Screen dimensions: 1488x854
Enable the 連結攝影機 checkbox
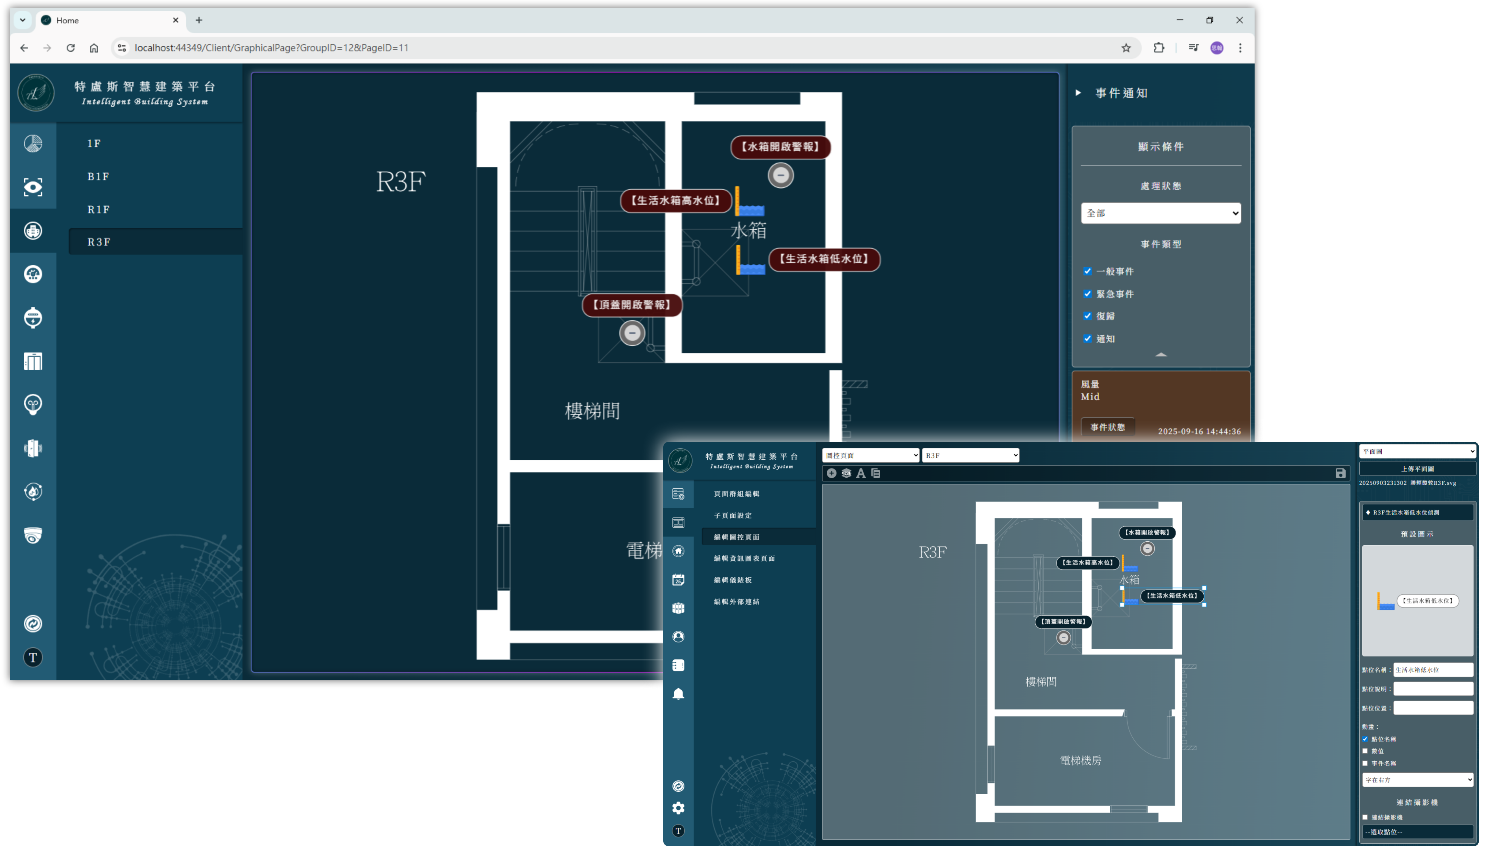click(x=1365, y=817)
